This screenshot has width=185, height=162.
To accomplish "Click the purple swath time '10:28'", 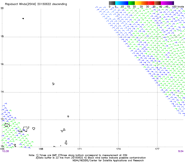I will 5,151.
